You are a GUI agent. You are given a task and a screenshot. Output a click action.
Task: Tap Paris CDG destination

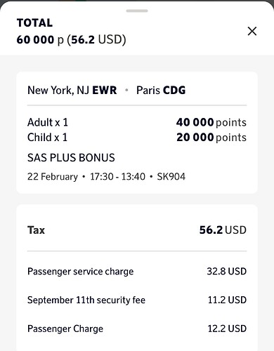[161, 91]
